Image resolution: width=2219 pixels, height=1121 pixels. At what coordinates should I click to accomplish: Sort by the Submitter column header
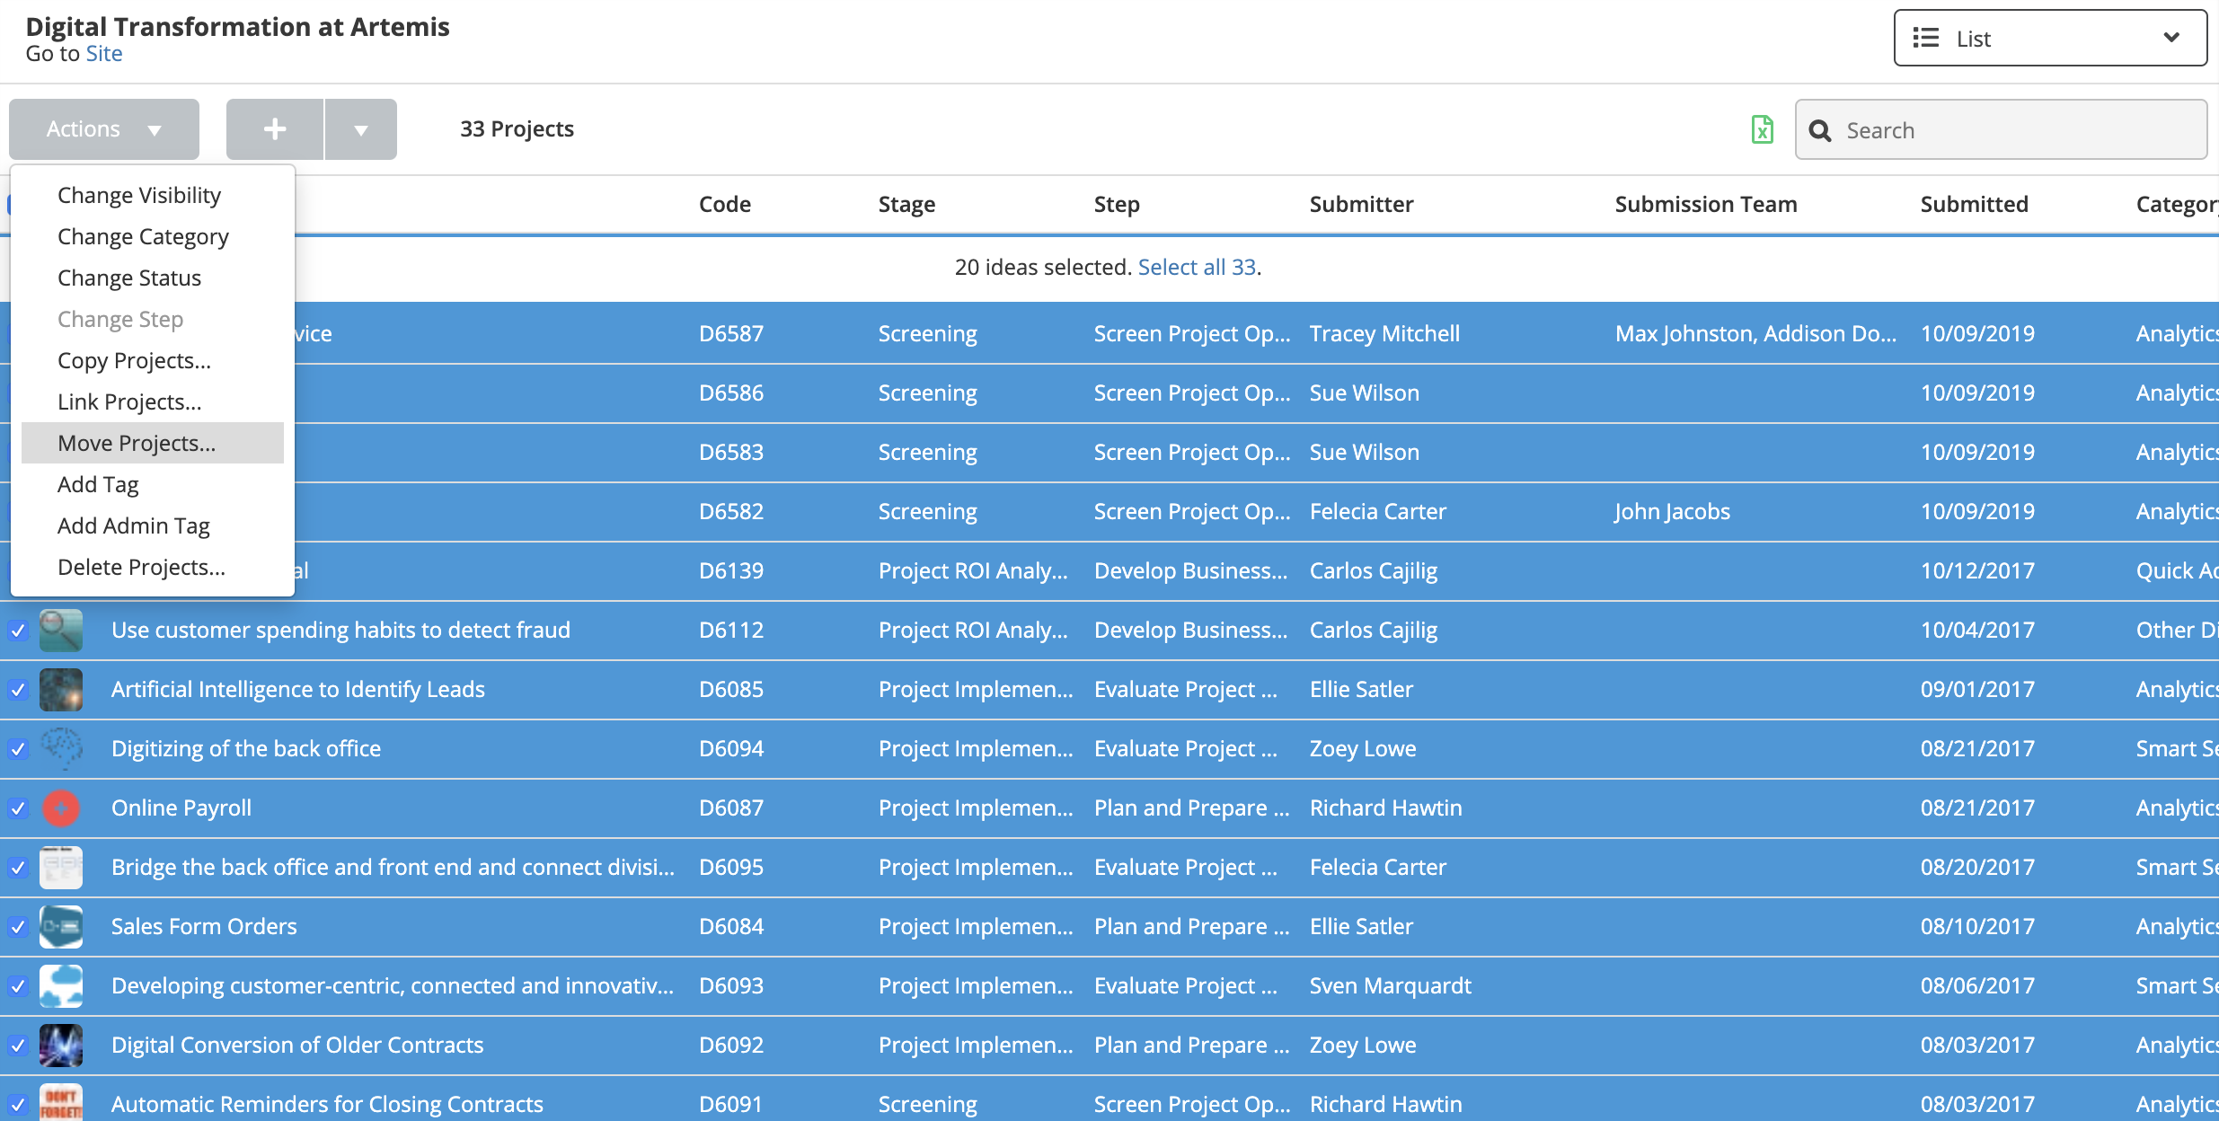point(1361,204)
